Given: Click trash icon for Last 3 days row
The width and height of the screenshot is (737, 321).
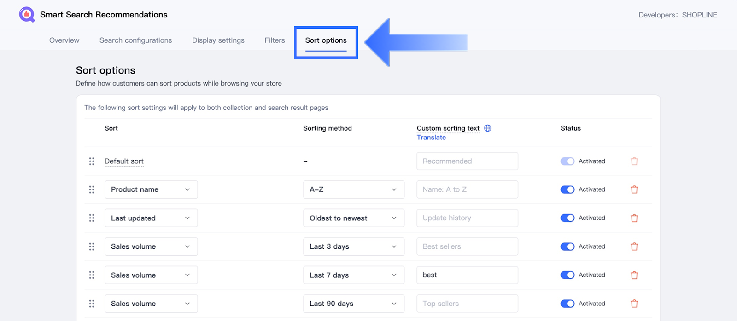Looking at the screenshot, I should click(634, 246).
